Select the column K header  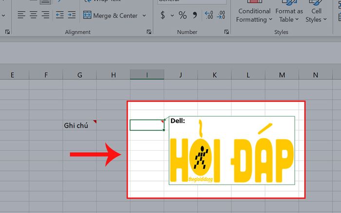(214, 75)
